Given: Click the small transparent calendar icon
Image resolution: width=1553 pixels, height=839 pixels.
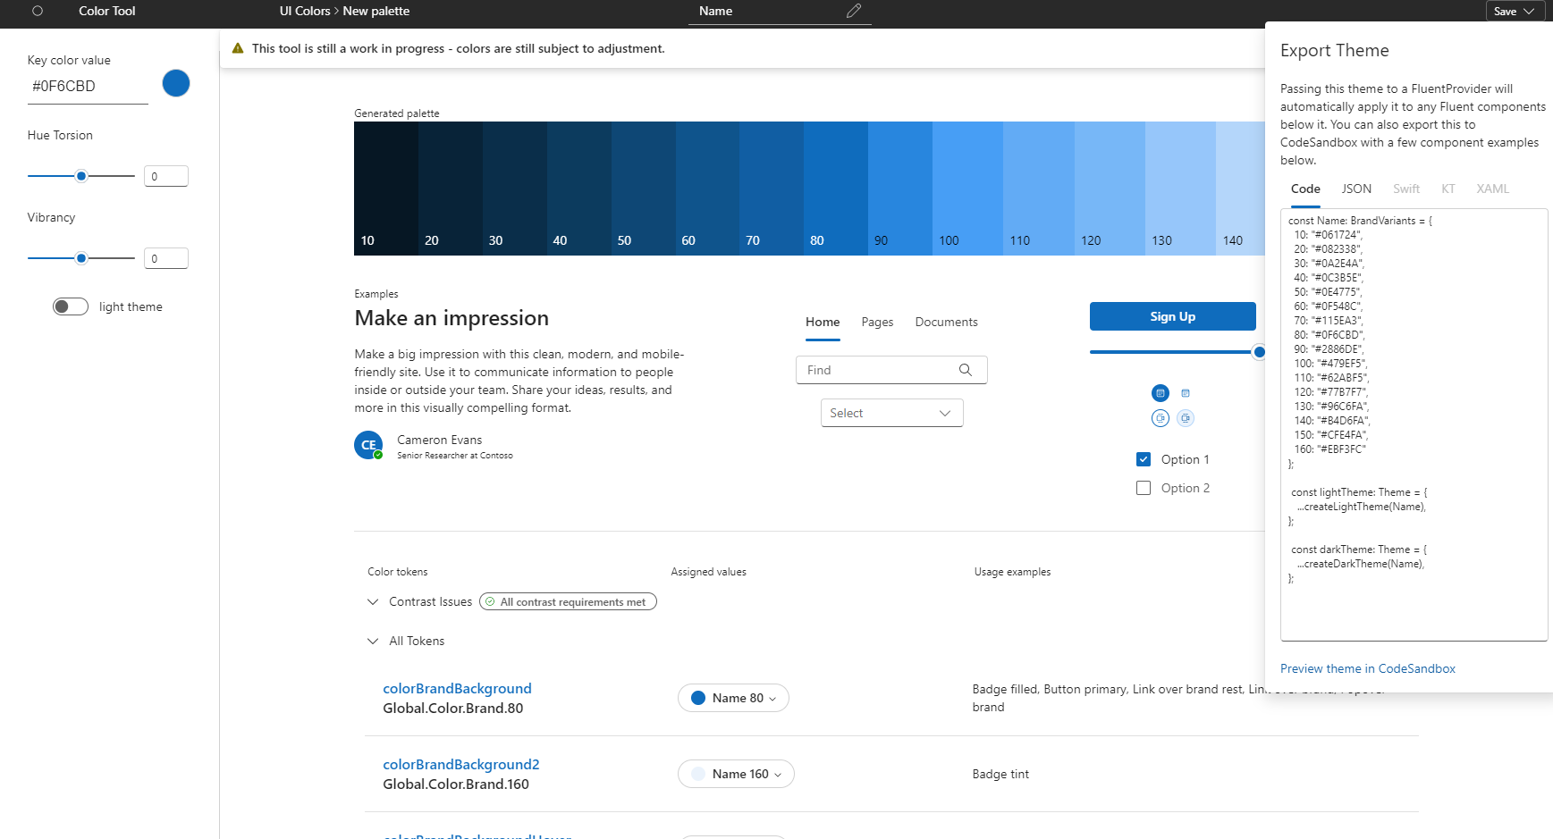Looking at the screenshot, I should click(1186, 393).
